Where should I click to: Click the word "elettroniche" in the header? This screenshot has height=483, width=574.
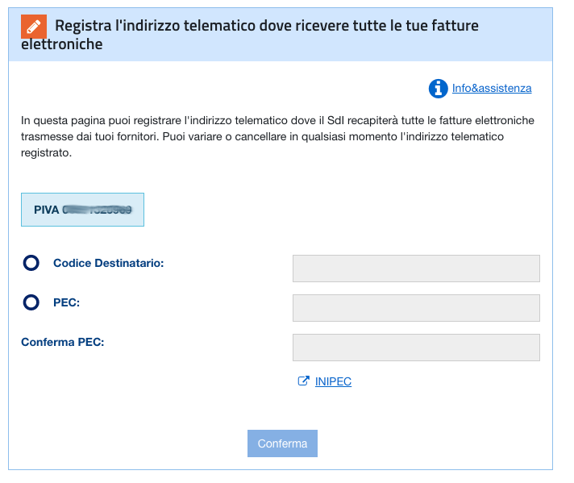coord(61,44)
